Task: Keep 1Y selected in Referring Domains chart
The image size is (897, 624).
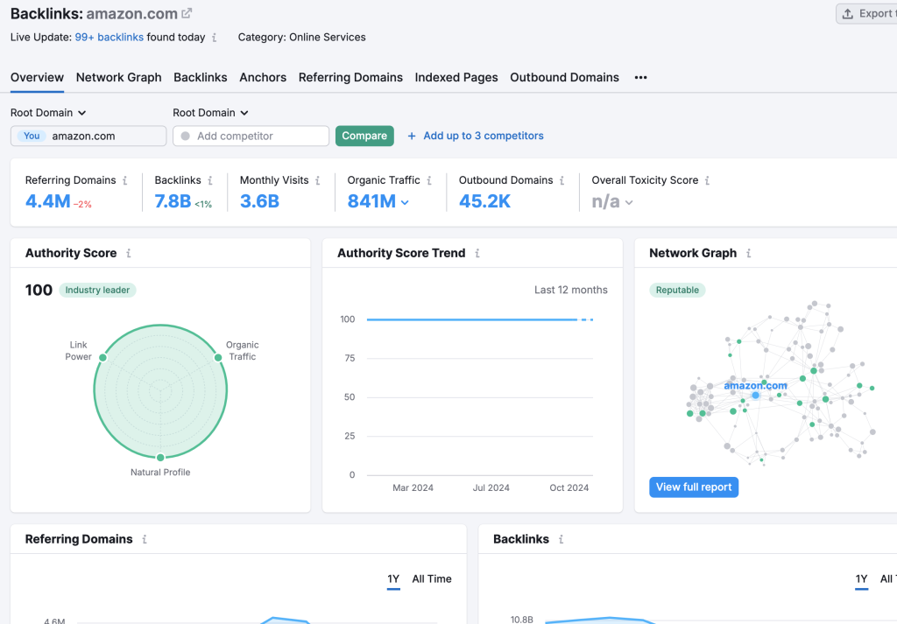Action: (393, 579)
